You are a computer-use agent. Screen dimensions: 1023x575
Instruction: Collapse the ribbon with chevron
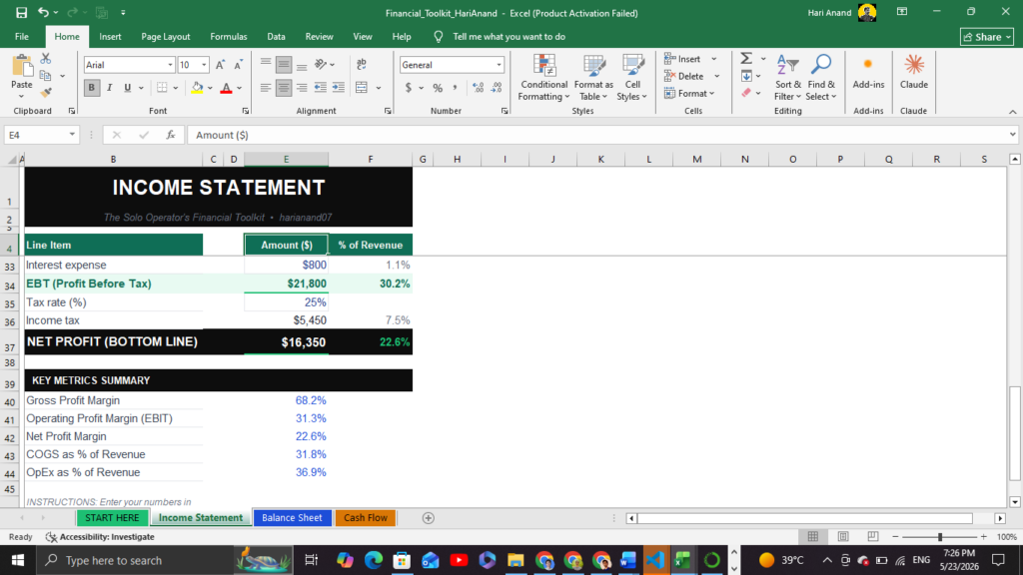click(x=1012, y=112)
